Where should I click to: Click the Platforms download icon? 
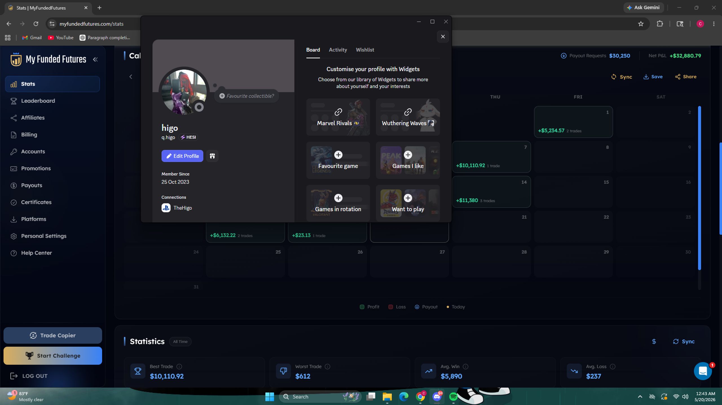(x=14, y=219)
